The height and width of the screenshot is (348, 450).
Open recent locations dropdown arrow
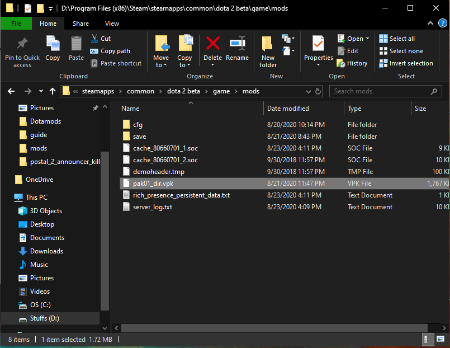[x=41, y=91]
